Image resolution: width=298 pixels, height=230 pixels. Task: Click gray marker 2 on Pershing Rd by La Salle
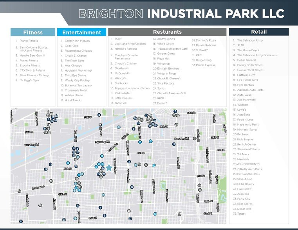tap(194, 138)
